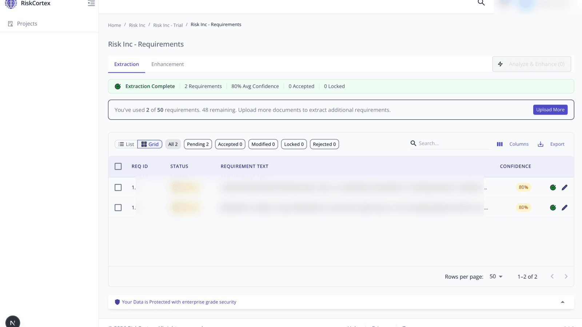Screen dimensions: 582x327
Task: Collapse the sidebar menu icon
Action: (x=91, y=3)
